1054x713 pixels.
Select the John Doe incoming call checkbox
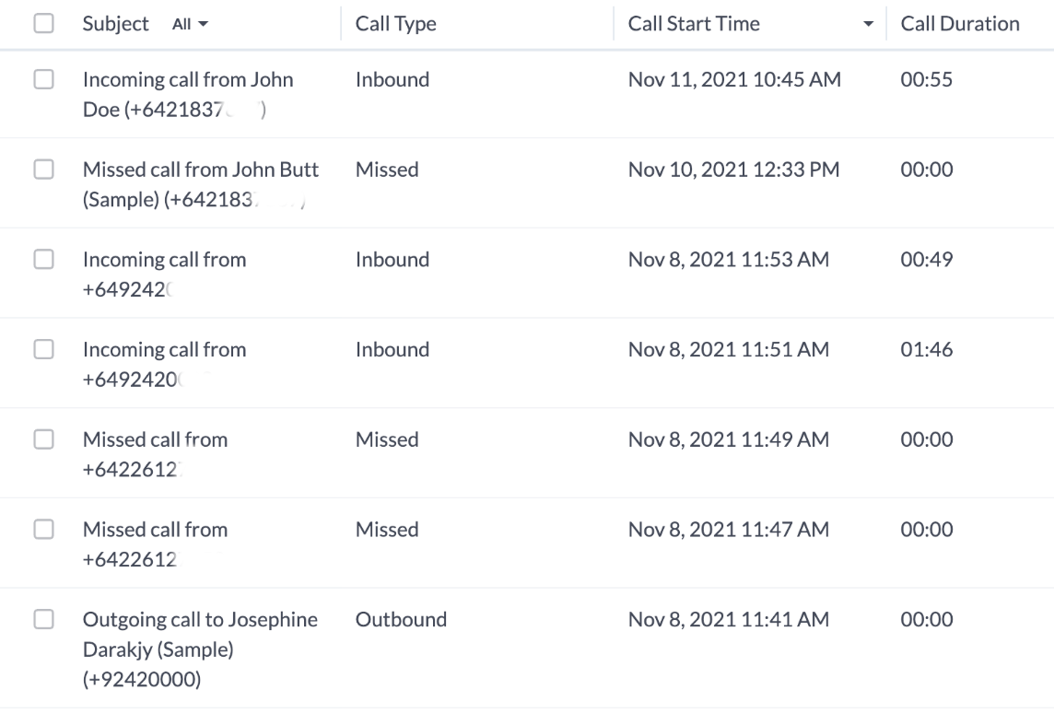tap(43, 80)
